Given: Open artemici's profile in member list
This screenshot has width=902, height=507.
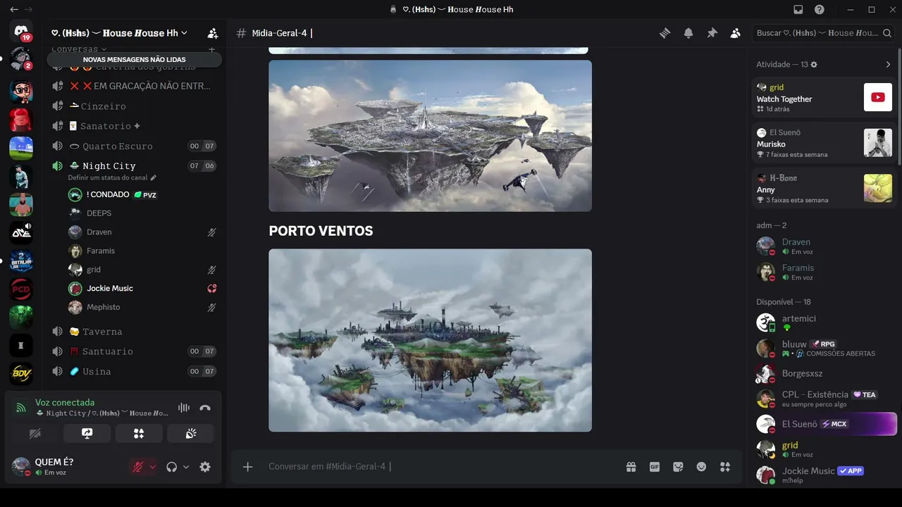Looking at the screenshot, I should (824, 323).
